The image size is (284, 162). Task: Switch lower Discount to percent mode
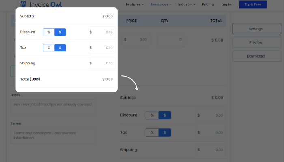[x=152, y=115]
